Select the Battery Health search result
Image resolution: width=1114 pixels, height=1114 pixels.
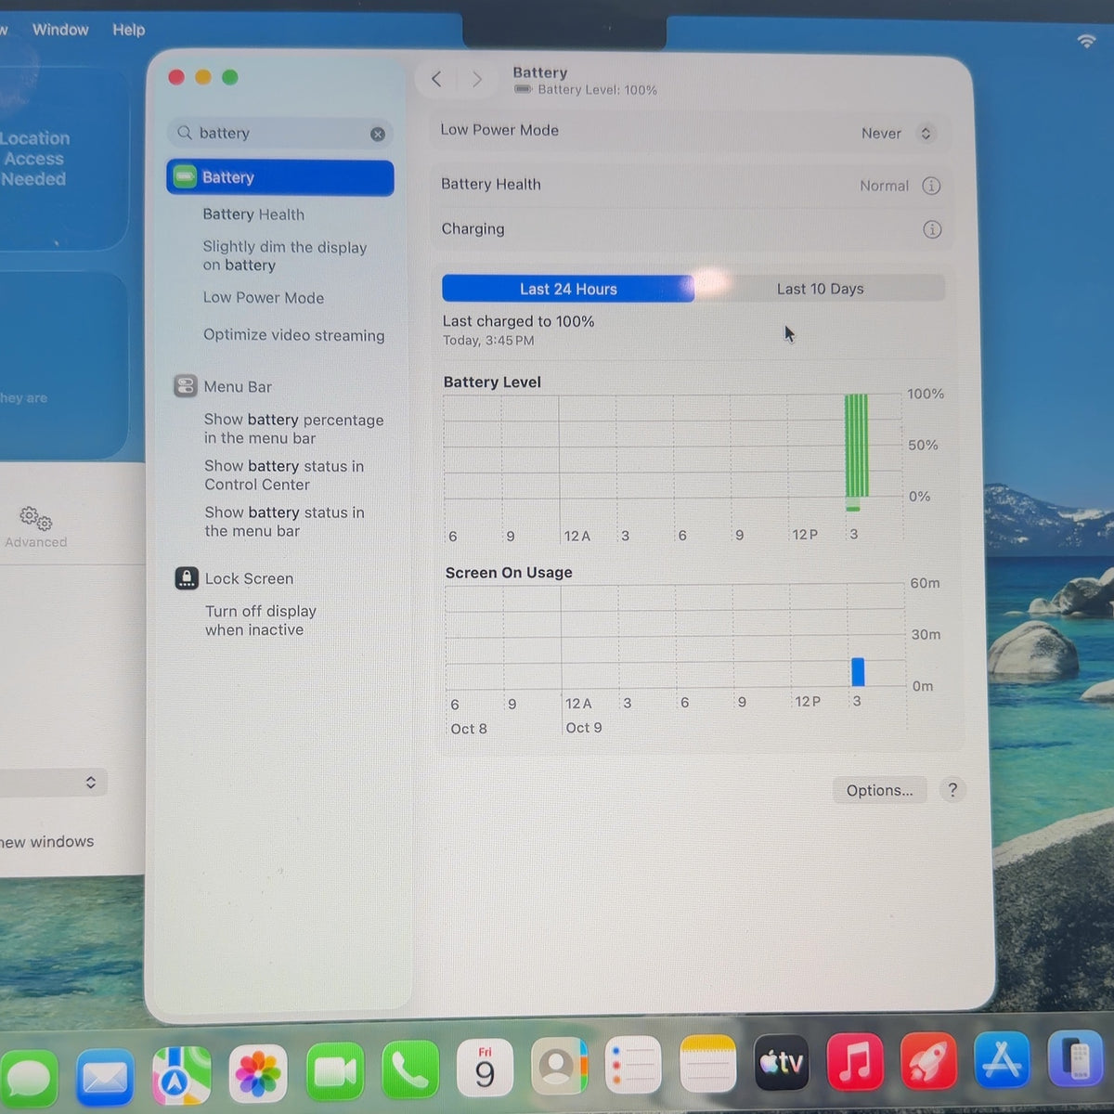(253, 214)
